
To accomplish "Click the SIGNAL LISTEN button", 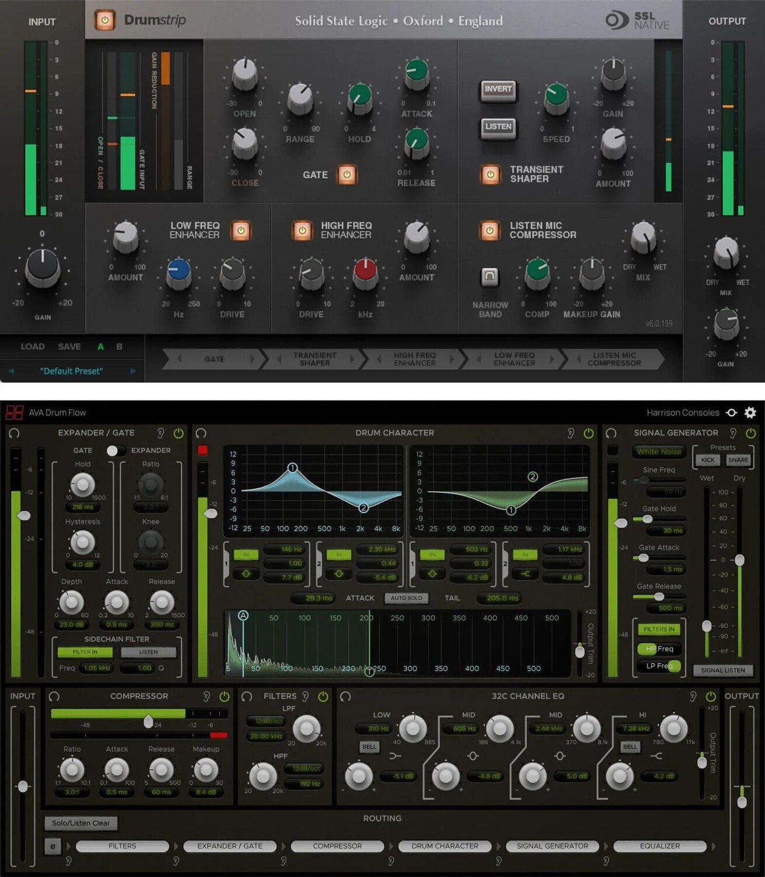I will coord(723,671).
